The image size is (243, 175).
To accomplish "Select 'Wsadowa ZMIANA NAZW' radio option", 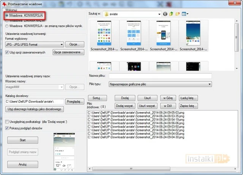I will tap(7, 20).
